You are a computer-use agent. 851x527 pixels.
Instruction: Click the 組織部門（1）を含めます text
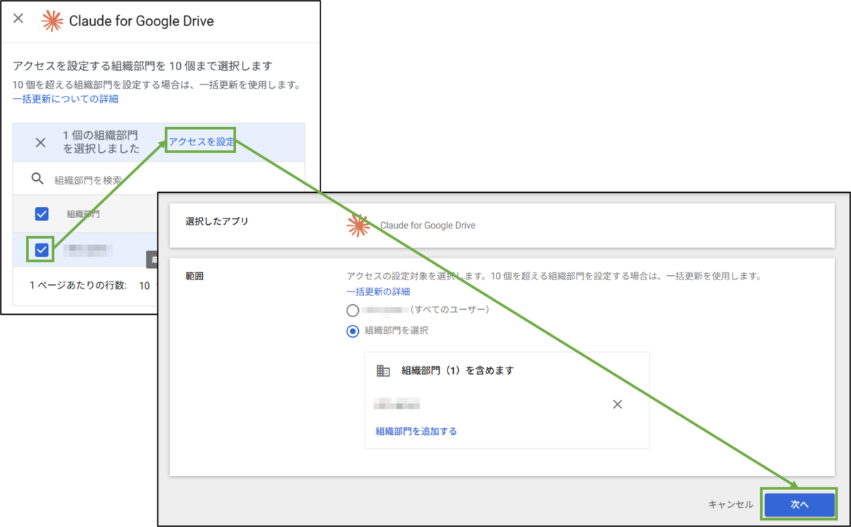457,370
